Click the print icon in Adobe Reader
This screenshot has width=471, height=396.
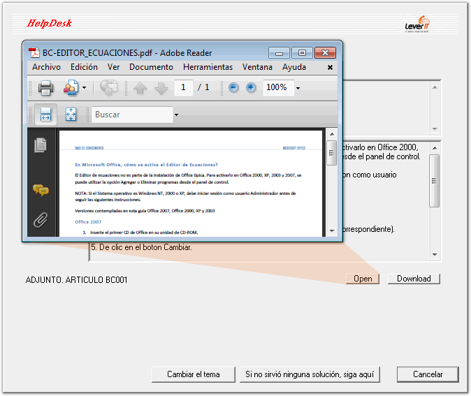[x=45, y=88]
